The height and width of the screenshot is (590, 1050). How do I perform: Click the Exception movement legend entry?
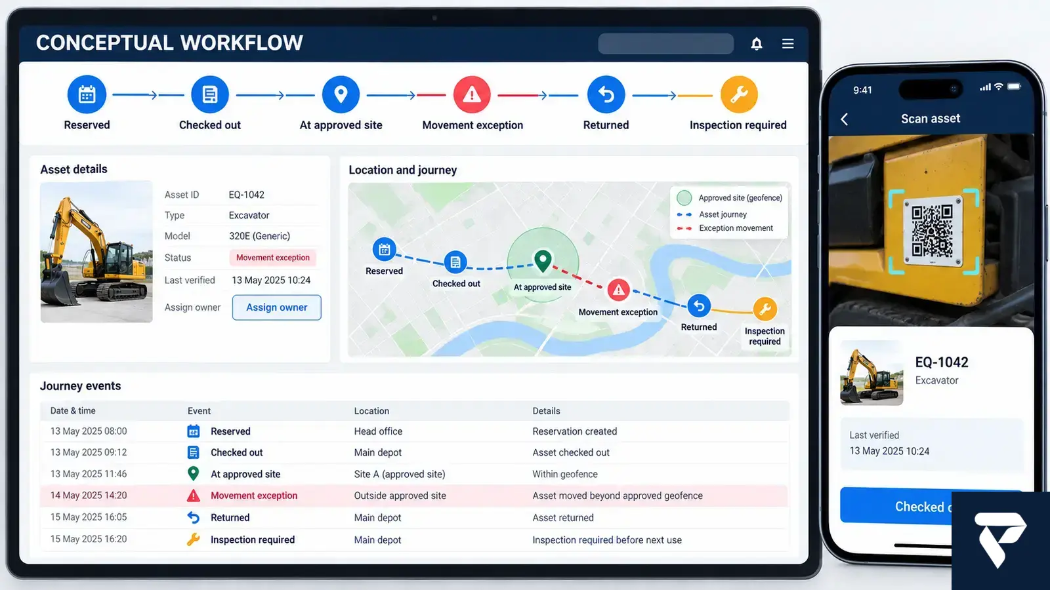725,228
